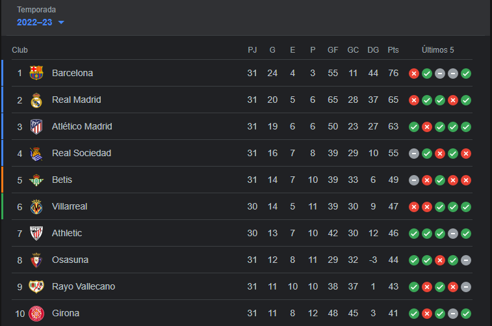Select the Osasuna team name
The image size is (492, 326).
pos(70,260)
